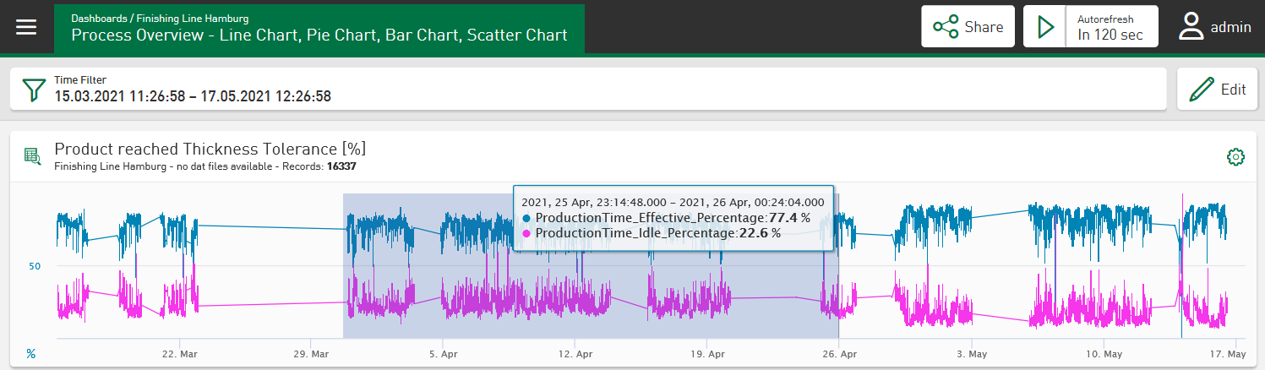The height and width of the screenshot is (370, 1265).
Task: Open chart settings via gear icon
Action: point(1235,156)
